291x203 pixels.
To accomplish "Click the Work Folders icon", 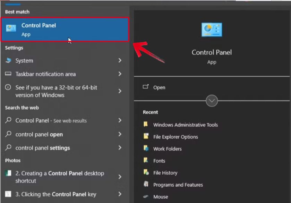I will 146,149.
